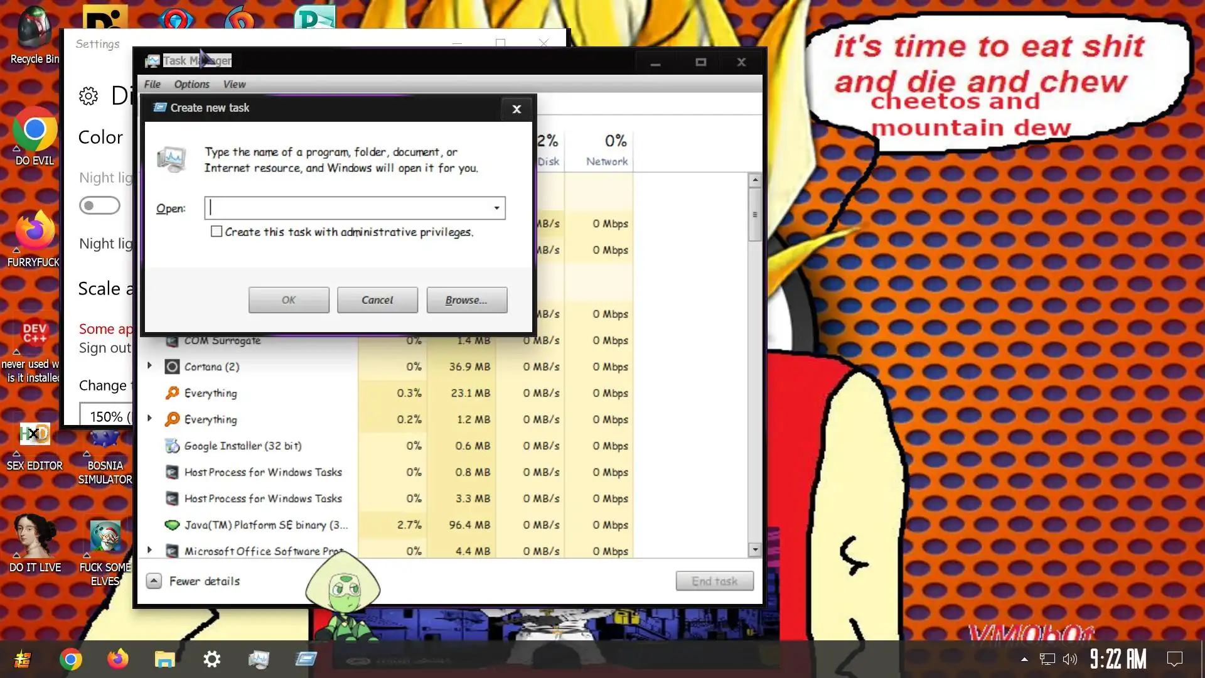The height and width of the screenshot is (678, 1205).
Task: Open the notification center icon
Action: [1174, 659]
